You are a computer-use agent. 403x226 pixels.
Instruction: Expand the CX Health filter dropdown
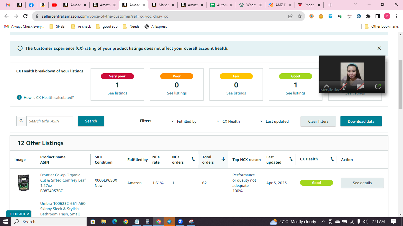click(x=228, y=121)
